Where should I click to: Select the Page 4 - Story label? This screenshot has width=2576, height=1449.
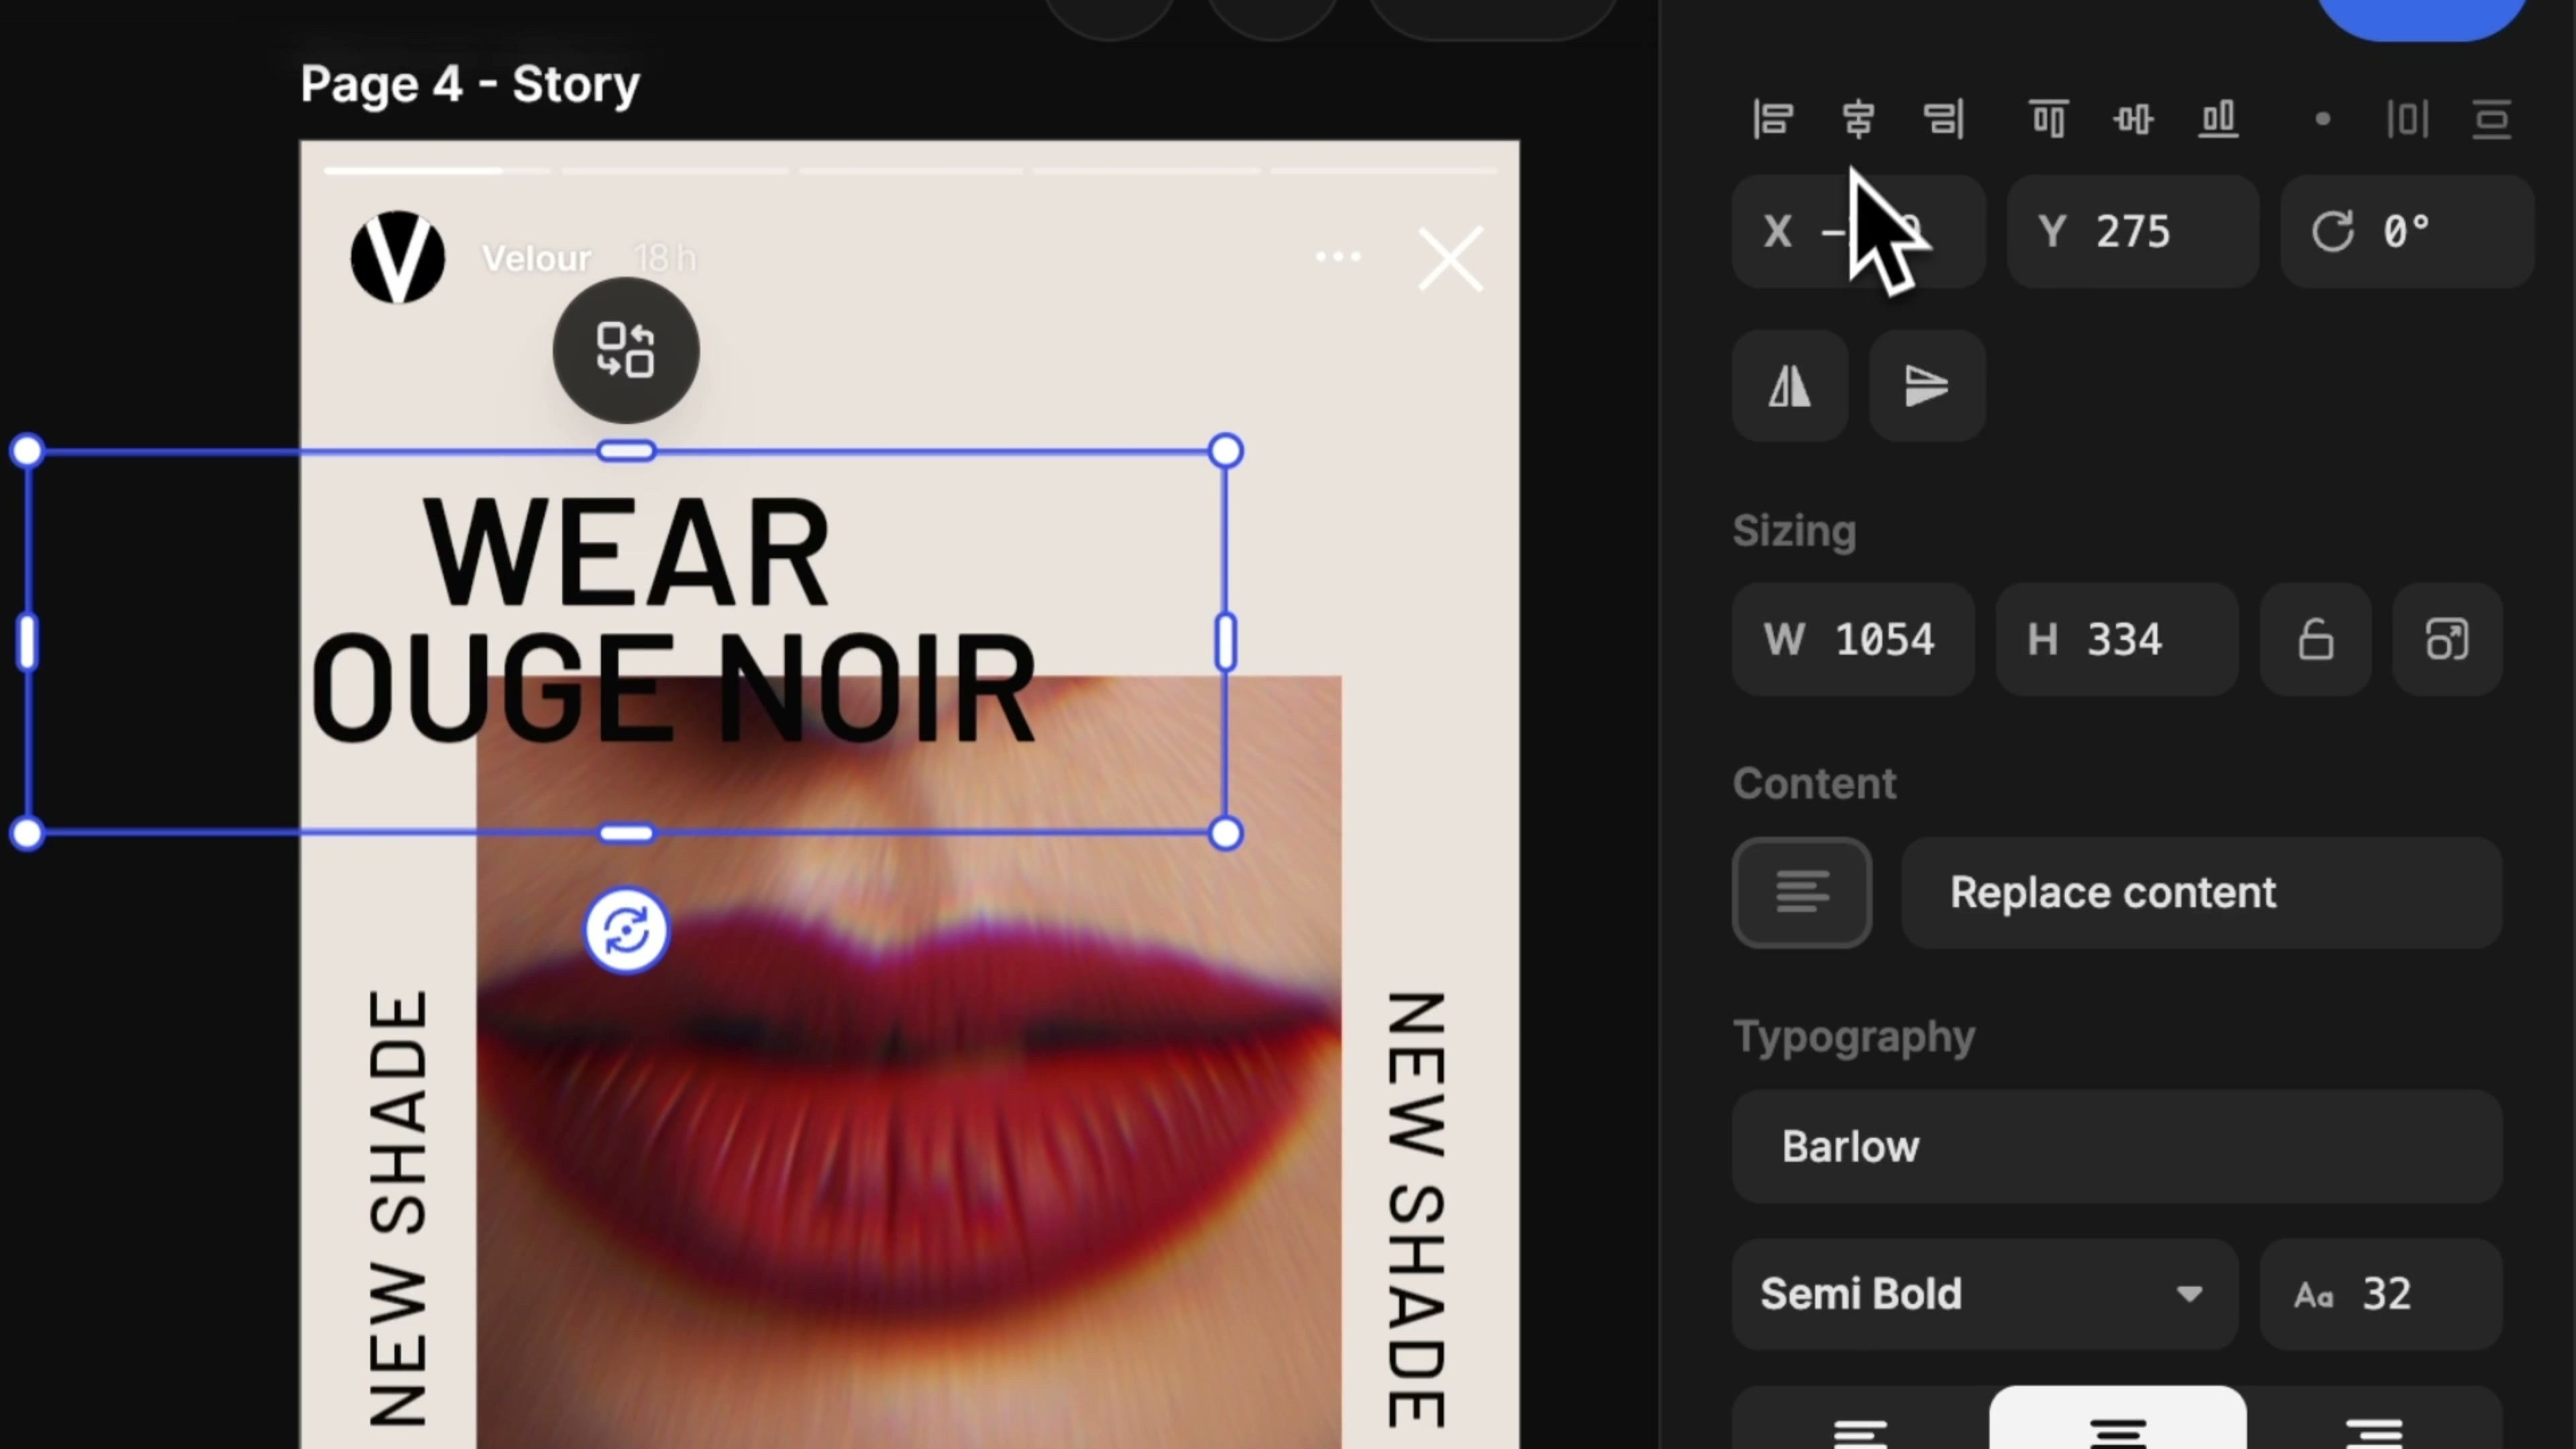click(x=470, y=84)
